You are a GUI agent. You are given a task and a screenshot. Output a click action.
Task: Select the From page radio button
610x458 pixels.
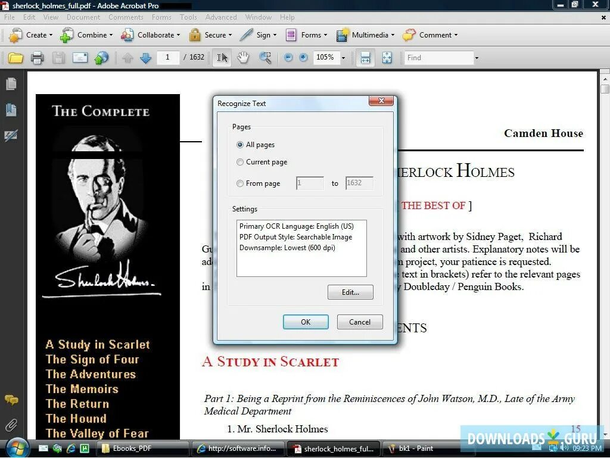(x=240, y=183)
